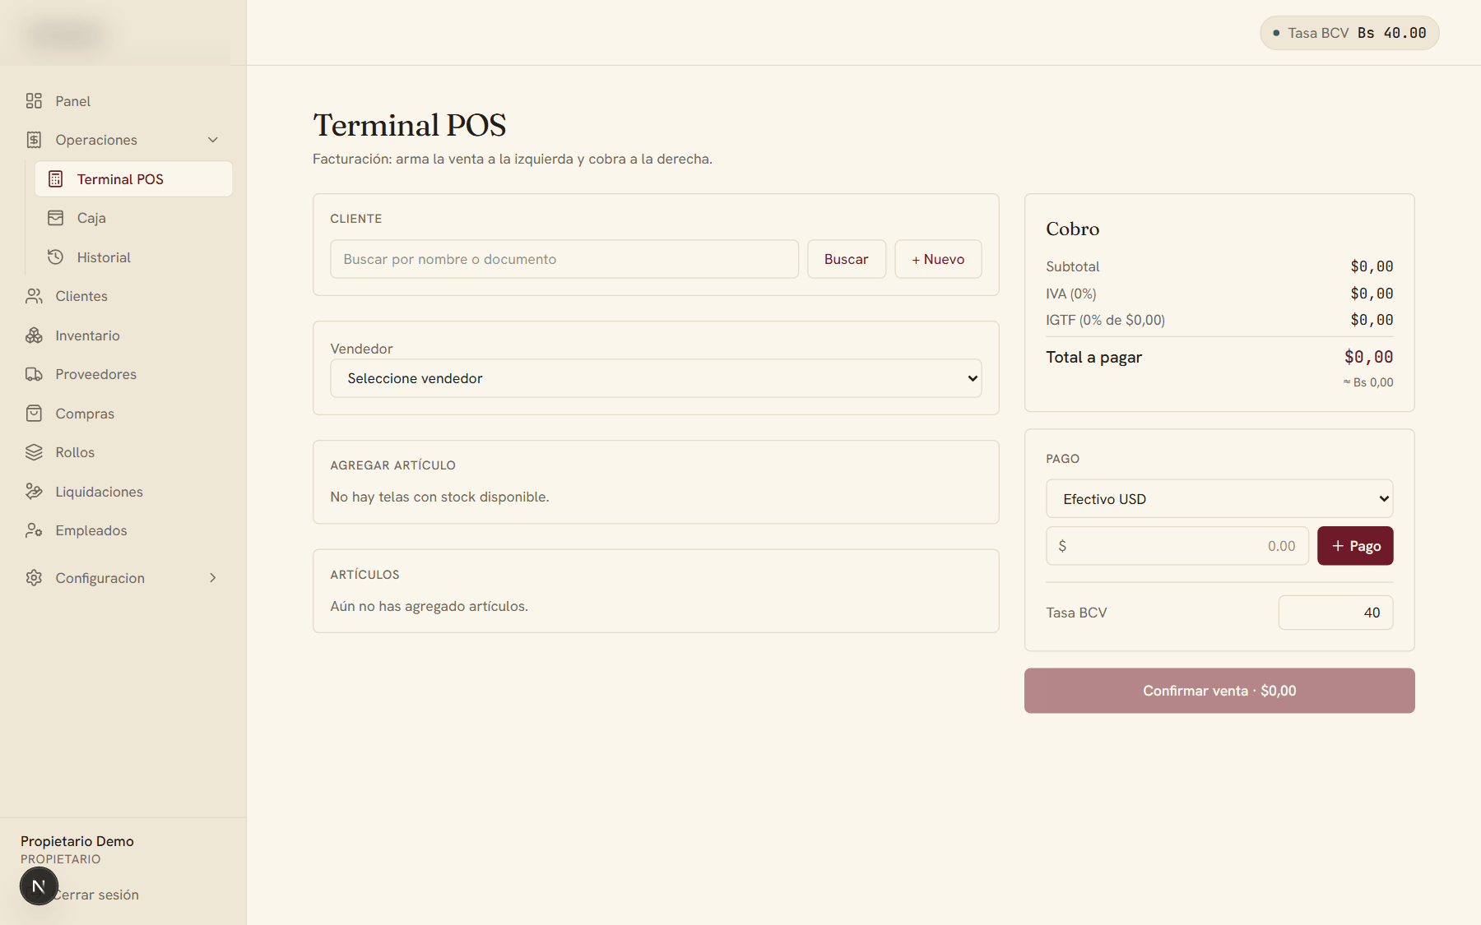Click the Historial clock icon
1481x925 pixels.
(55, 257)
